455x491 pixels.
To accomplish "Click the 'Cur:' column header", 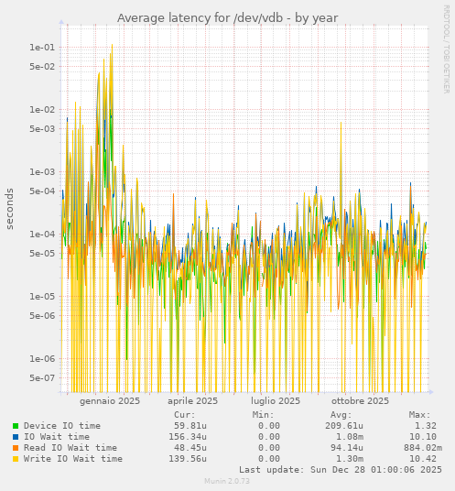I will point(185,415).
